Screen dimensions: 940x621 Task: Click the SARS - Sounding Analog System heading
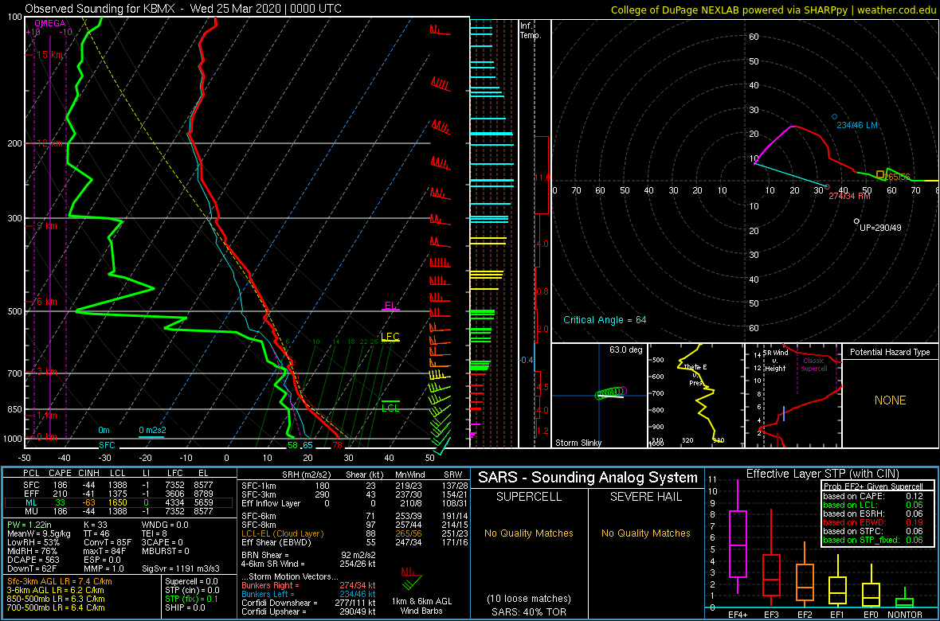coord(588,478)
